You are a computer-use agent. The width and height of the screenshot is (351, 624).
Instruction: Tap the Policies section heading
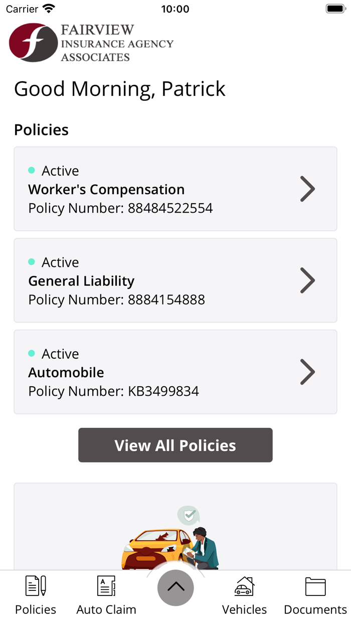(42, 130)
